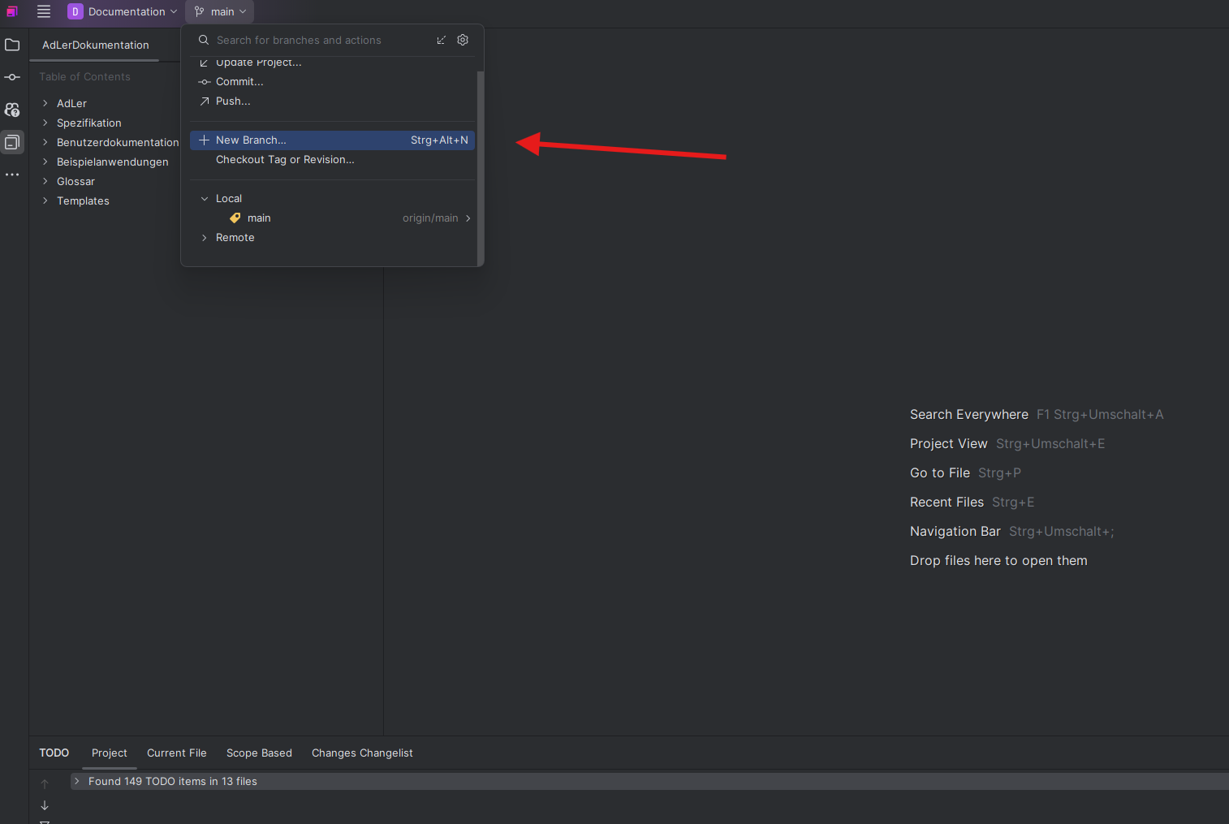Select the local main branch entry

(259, 218)
